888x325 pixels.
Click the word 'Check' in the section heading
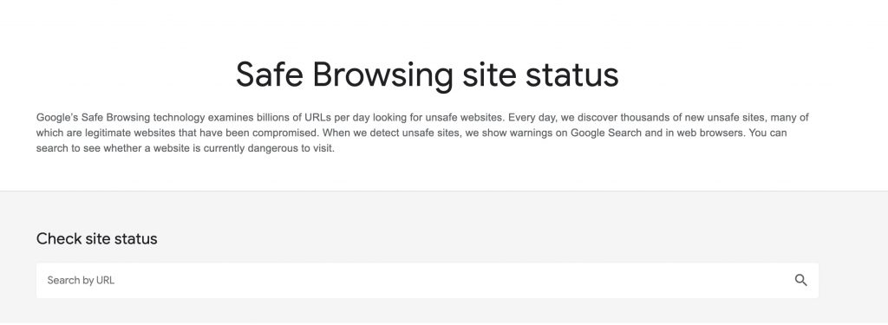59,238
